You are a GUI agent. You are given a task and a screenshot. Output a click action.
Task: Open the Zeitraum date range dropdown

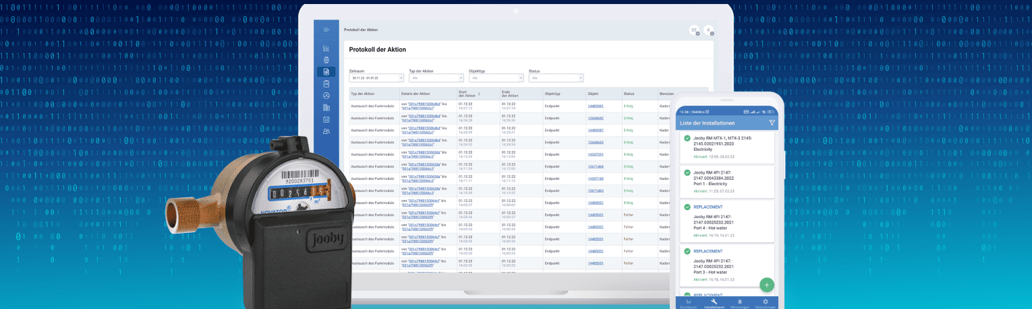[376, 78]
